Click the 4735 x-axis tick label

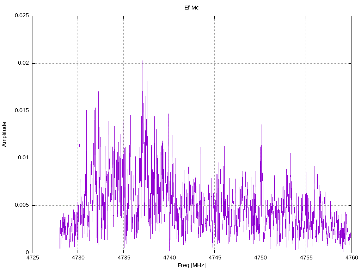click(124, 258)
